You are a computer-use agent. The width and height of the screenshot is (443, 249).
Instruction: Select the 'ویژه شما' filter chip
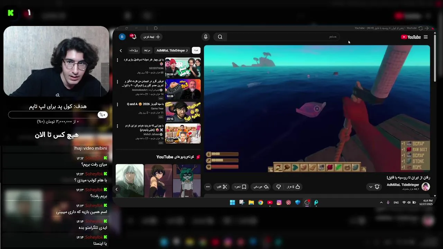click(x=134, y=50)
